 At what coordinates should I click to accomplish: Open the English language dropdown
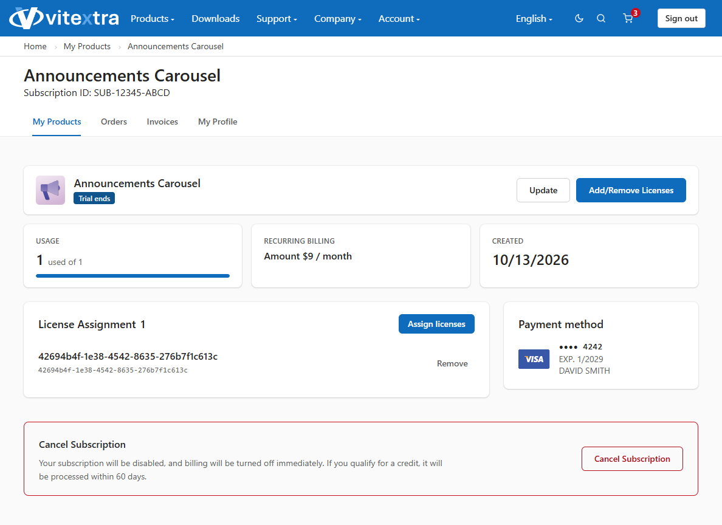(534, 19)
